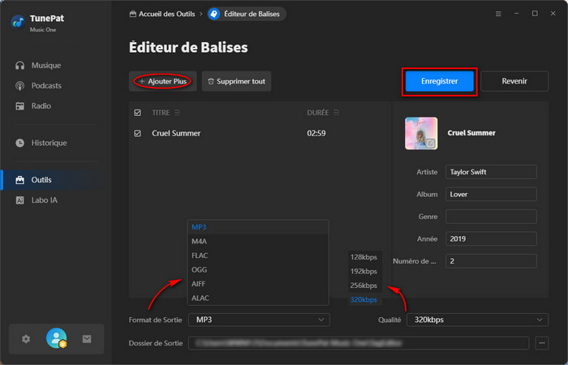Click the radio icon in sidebar
The height and width of the screenshot is (365, 568).
[20, 106]
